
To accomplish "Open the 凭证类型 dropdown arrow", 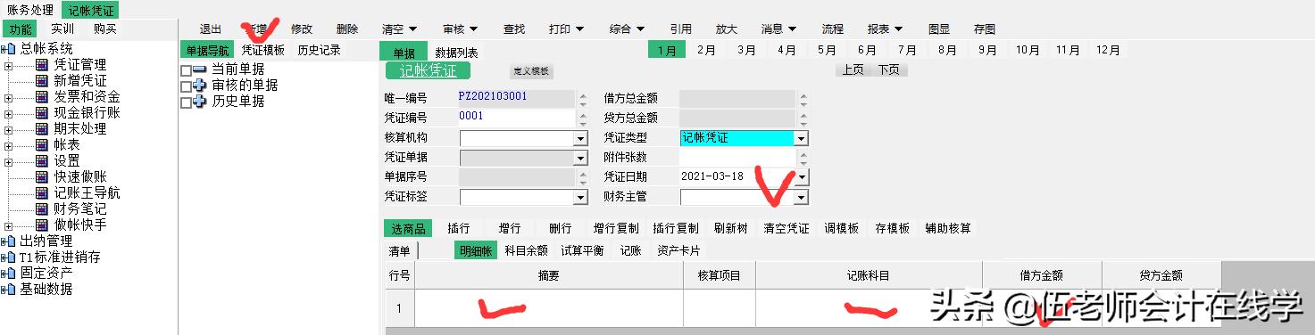I will pos(801,139).
